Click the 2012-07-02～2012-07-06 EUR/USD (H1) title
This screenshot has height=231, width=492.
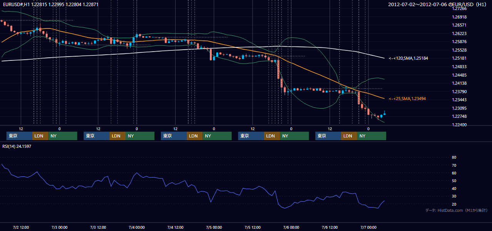(438, 4)
